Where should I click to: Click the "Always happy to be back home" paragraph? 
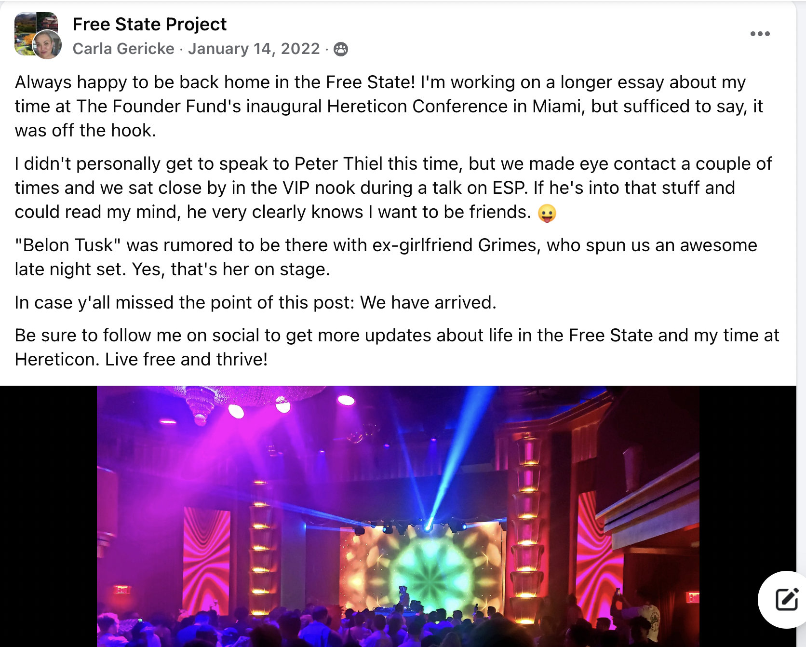pos(389,106)
